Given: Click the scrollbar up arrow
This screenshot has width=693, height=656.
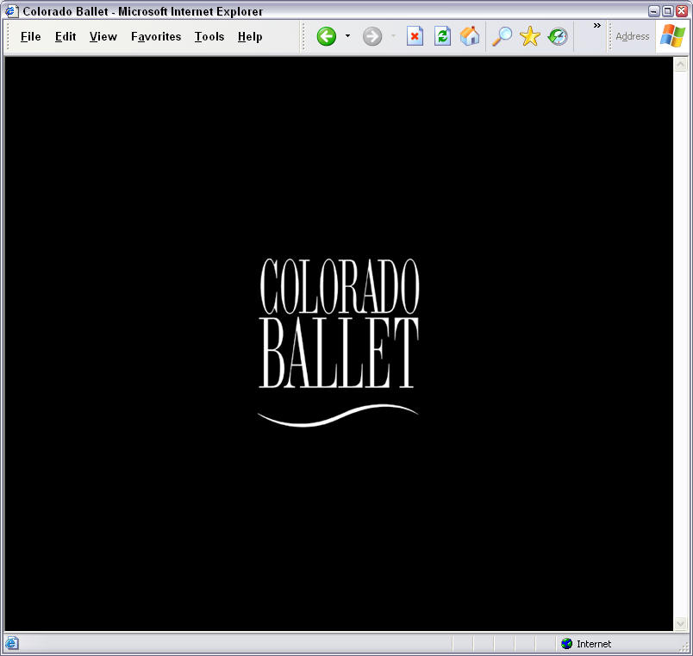Looking at the screenshot, I should click(x=680, y=65).
